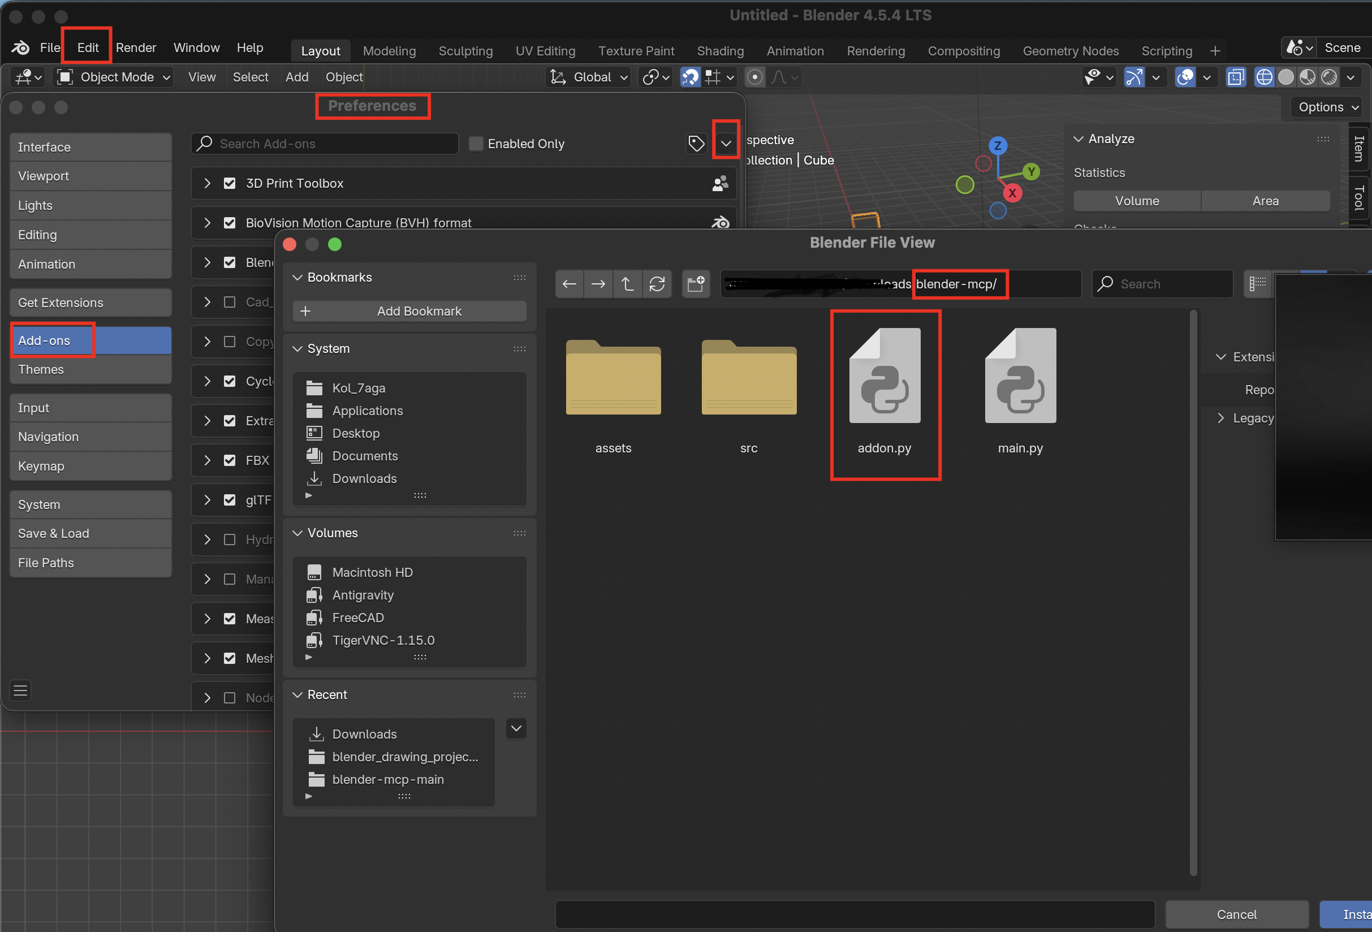Click the file browser refresh icon
Viewport: 1372px width, 932px height.
657,284
